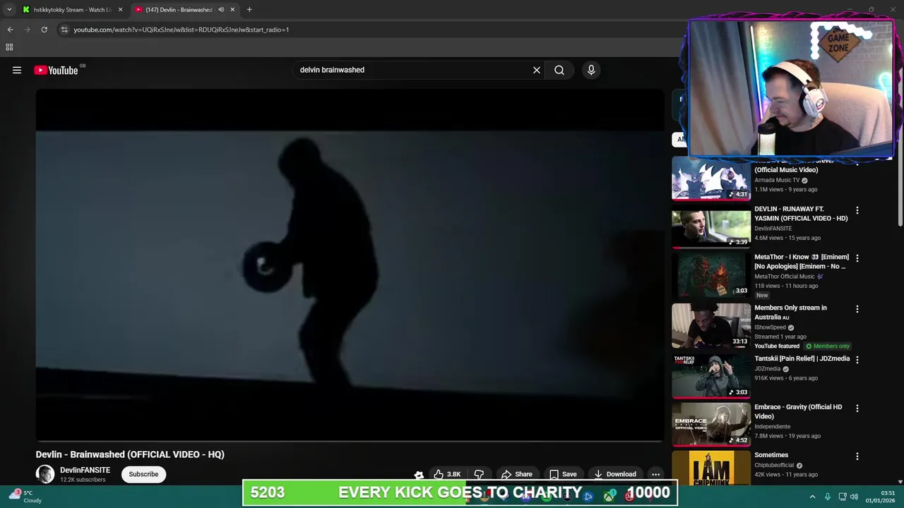
Task: Open network tray icon
Action: click(x=843, y=497)
